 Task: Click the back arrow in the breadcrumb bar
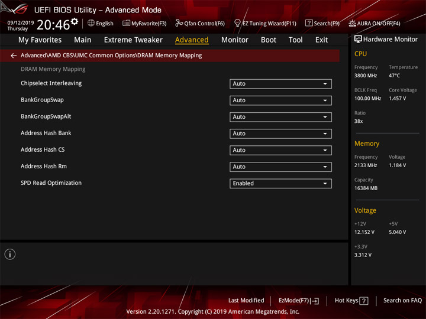[x=13, y=56]
